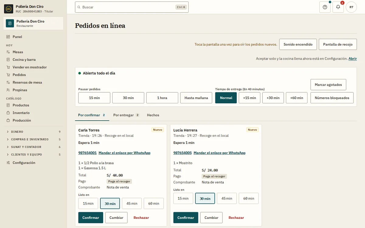The width and height of the screenshot is (365, 228).
Task: Click the Reservas de mesa icon
Action: coord(8,82)
